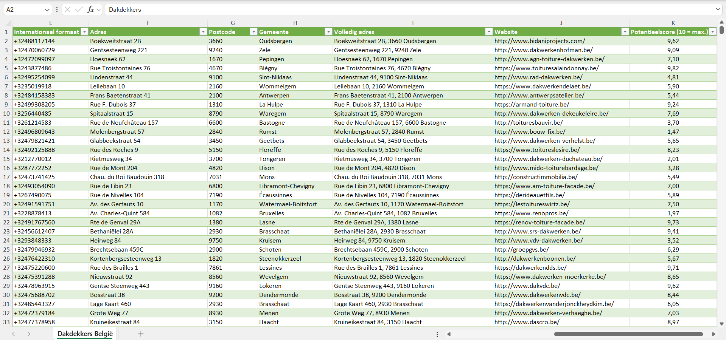Open the Gemeente filter dropdown

328,32
